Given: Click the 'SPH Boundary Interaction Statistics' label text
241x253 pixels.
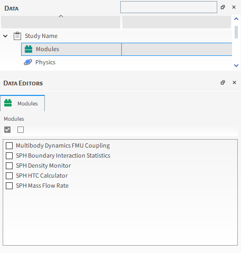Looking at the screenshot, I should click(63, 155).
